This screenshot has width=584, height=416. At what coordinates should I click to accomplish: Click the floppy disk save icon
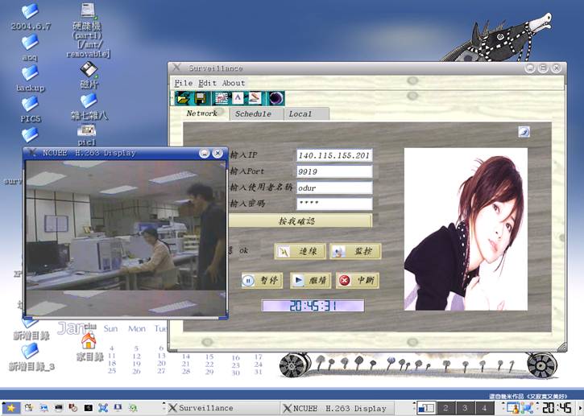tap(200, 98)
